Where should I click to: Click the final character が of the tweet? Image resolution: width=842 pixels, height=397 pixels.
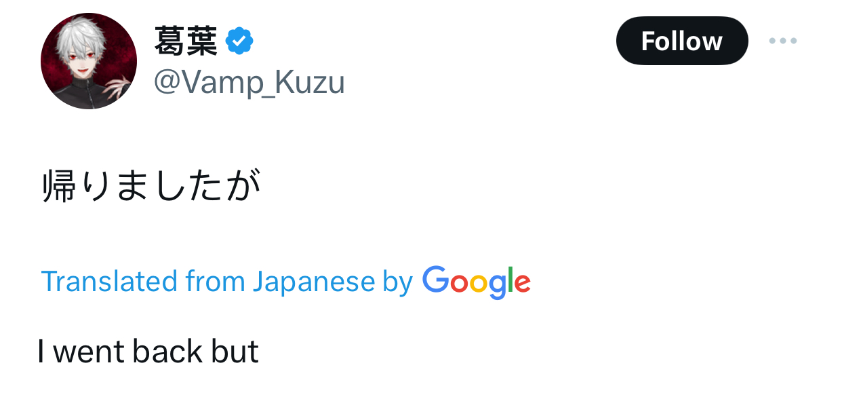[244, 186]
